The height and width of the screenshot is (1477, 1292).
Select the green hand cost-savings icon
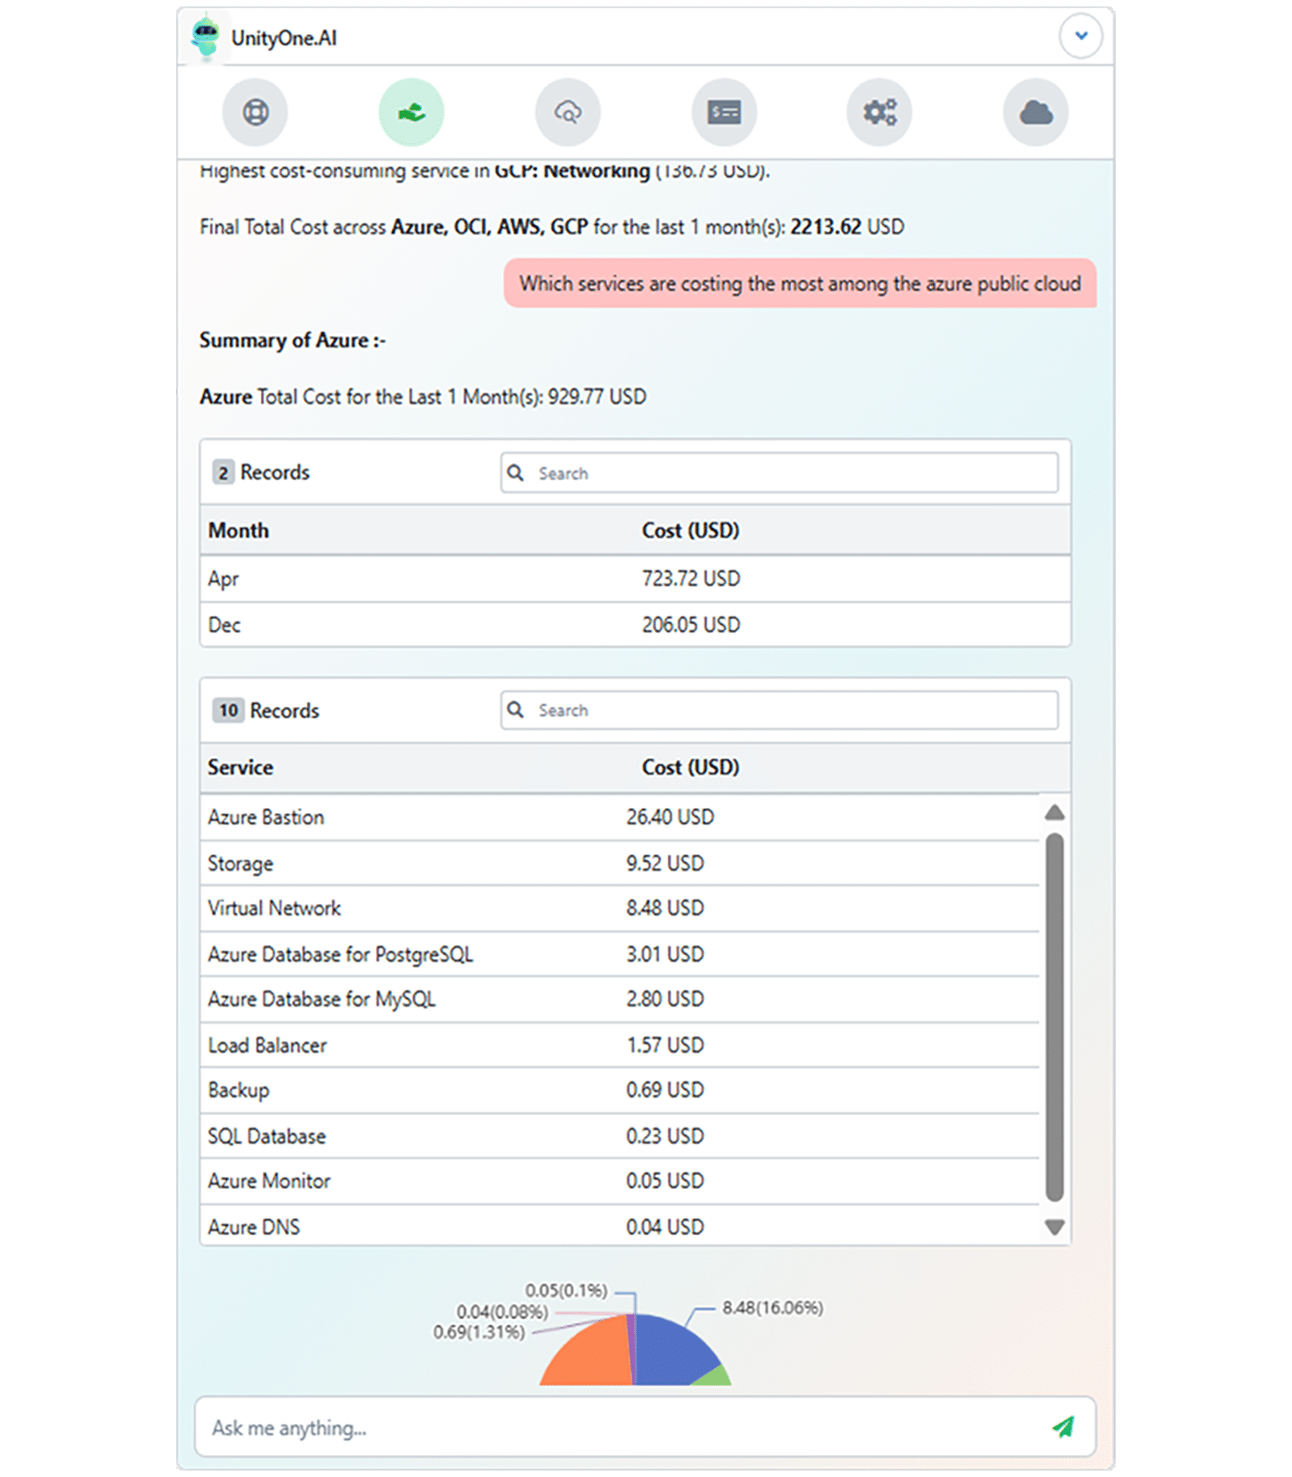point(411,113)
